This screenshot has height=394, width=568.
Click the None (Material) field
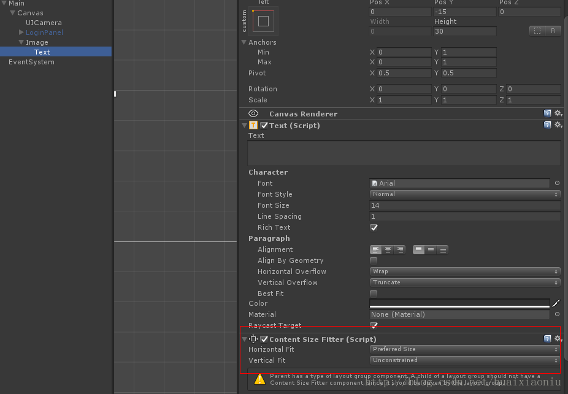(x=459, y=314)
